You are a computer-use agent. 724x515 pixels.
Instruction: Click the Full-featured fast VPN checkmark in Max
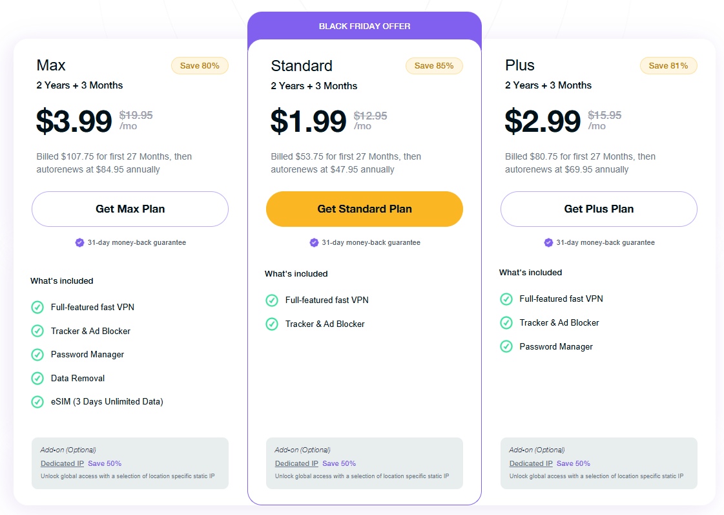tap(37, 307)
